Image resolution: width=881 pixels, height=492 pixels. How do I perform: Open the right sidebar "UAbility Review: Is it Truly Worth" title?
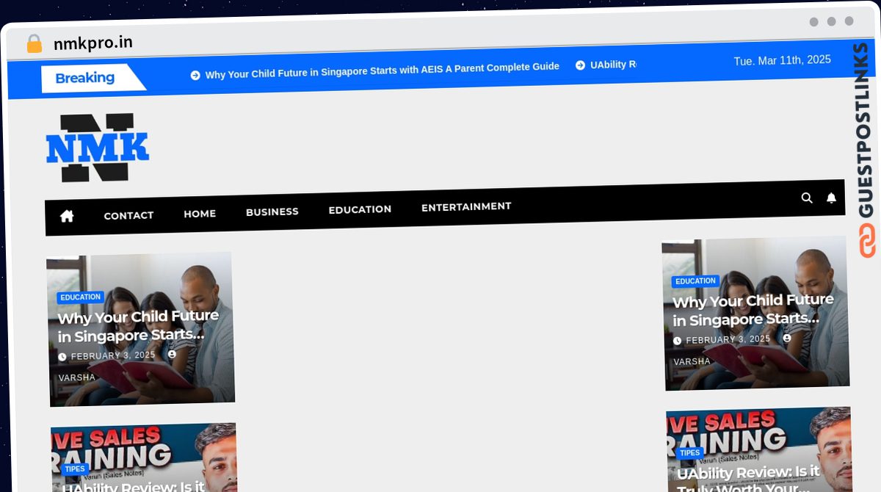[748, 479]
